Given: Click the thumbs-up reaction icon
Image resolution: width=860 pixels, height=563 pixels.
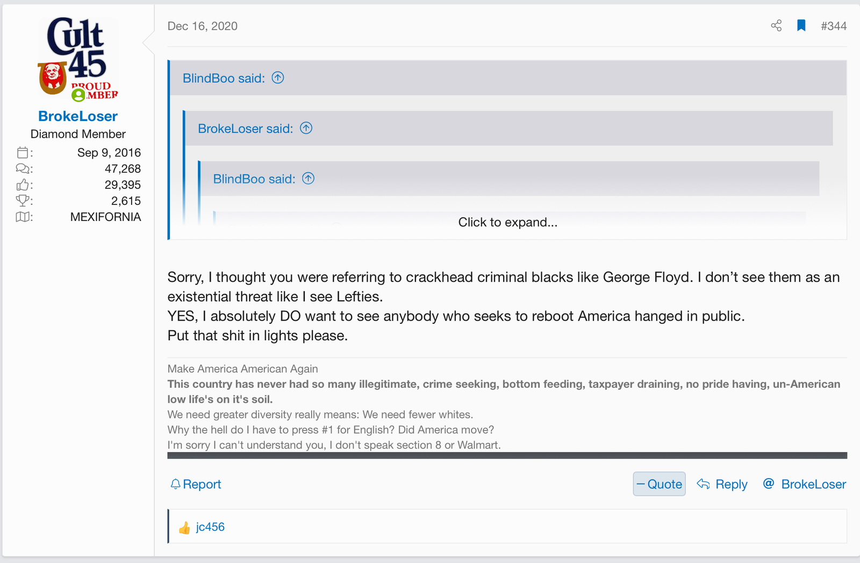Looking at the screenshot, I should (x=184, y=528).
